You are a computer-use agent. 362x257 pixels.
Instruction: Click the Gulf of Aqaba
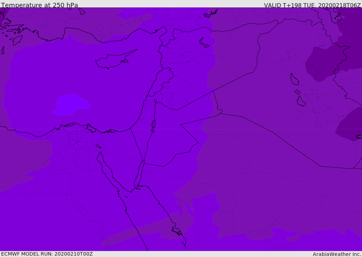140,173
